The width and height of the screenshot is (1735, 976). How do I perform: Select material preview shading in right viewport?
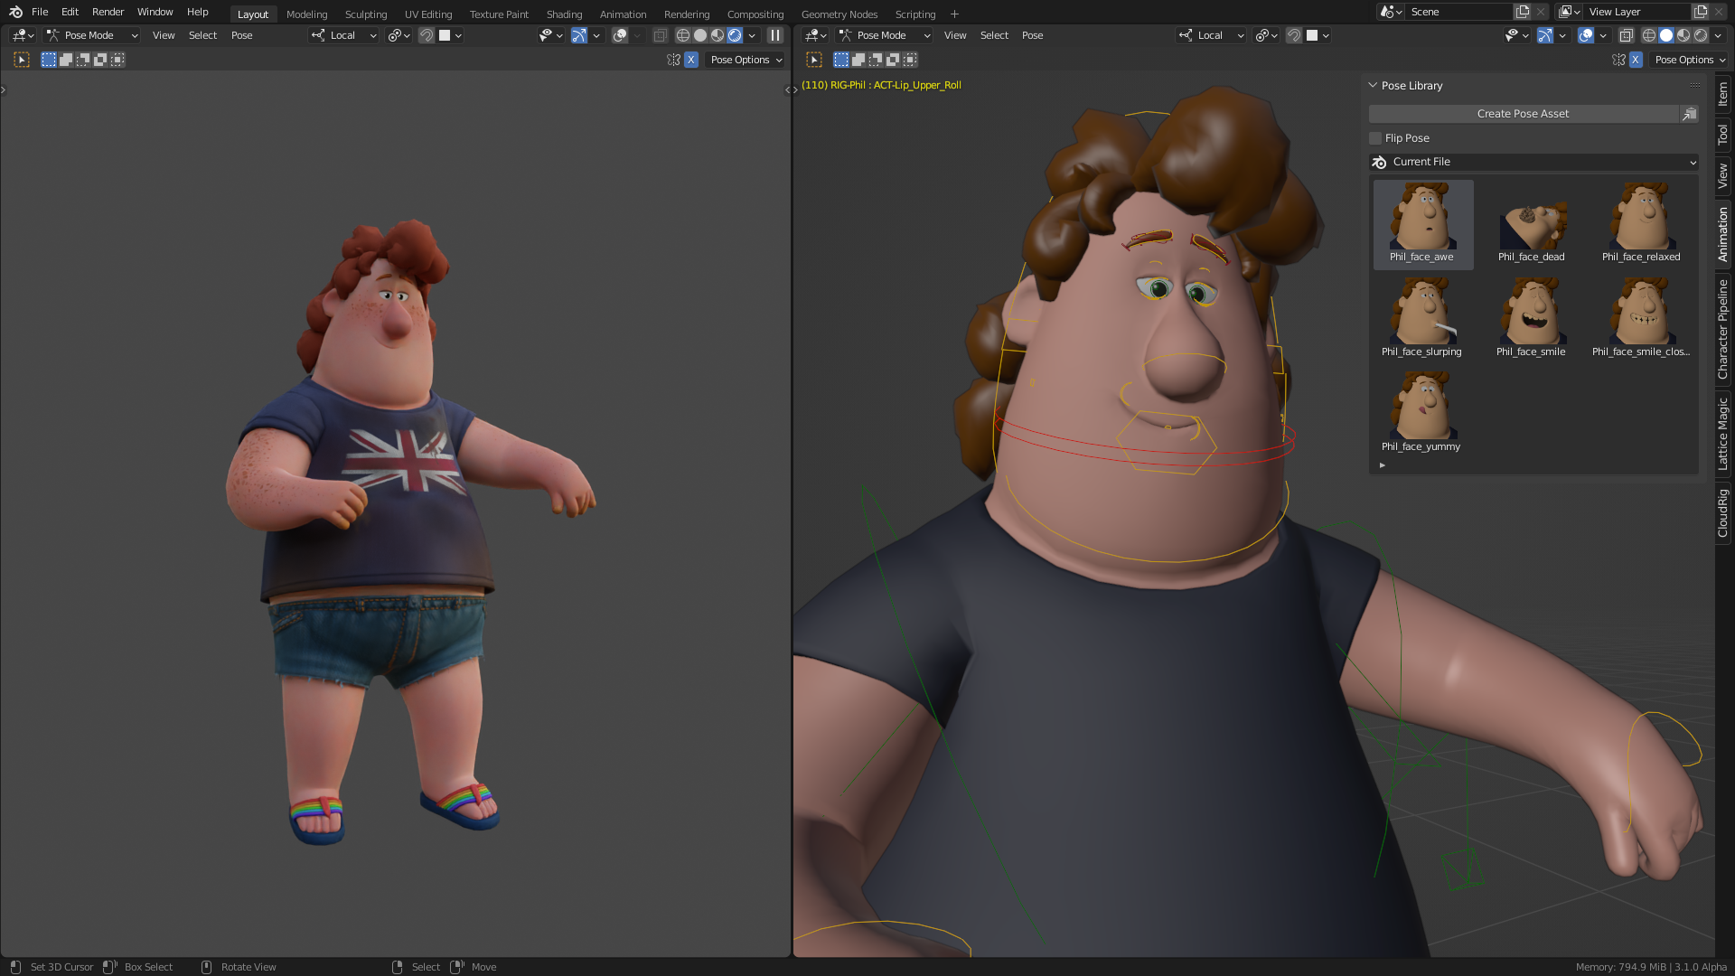tap(1683, 35)
